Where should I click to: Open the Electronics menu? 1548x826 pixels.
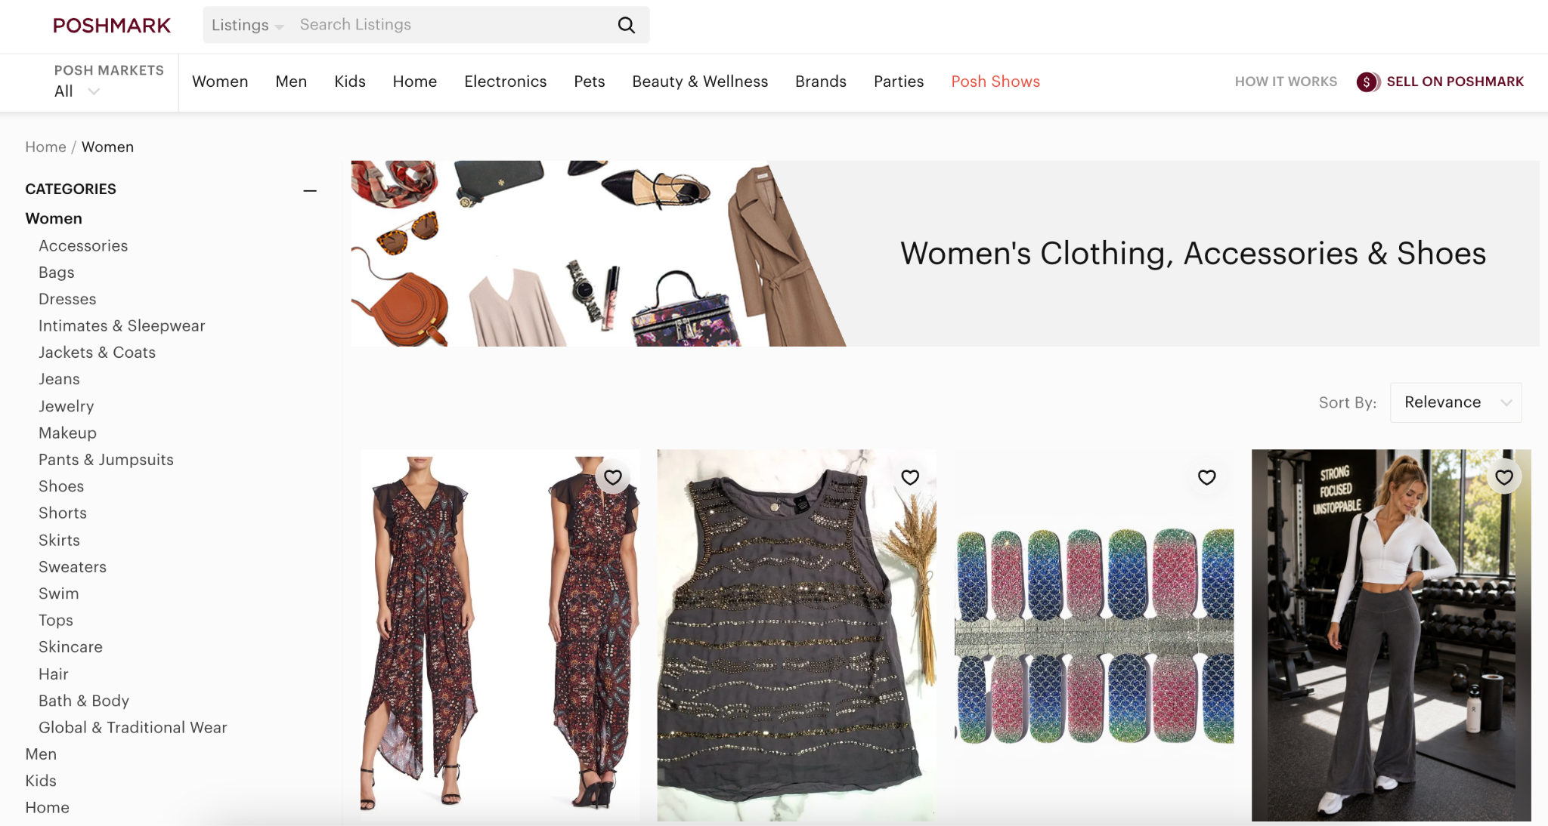(x=506, y=82)
